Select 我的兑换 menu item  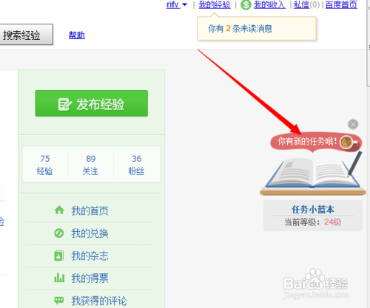pyautogui.click(x=90, y=233)
